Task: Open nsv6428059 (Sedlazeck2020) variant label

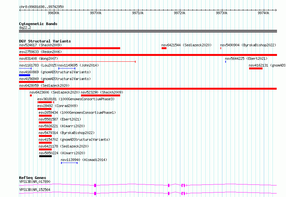Action: click(44, 85)
